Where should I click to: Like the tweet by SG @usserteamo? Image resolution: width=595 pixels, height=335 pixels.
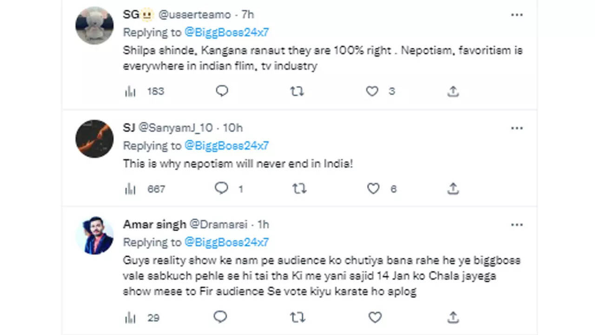(372, 91)
